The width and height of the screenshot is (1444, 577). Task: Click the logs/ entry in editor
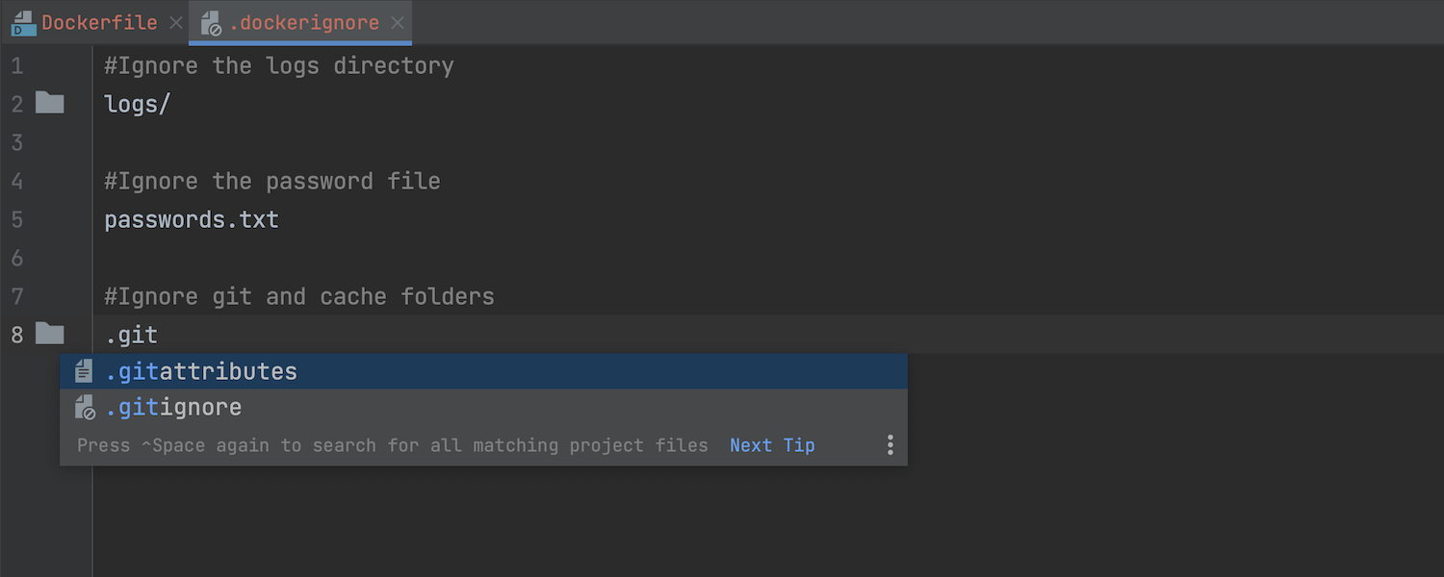(x=137, y=104)
